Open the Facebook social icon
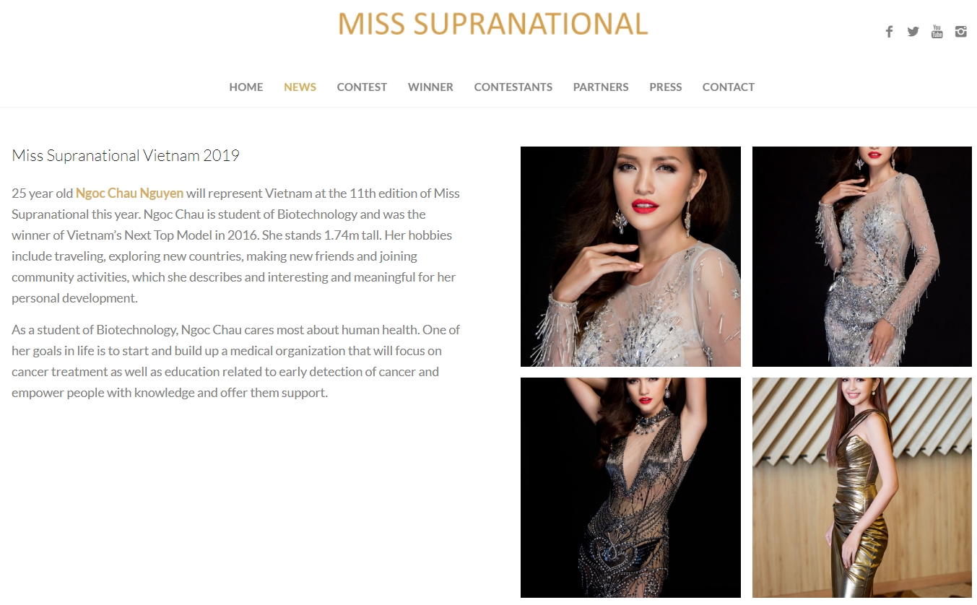The image size is (977, 605). click(x=889, y=32)
